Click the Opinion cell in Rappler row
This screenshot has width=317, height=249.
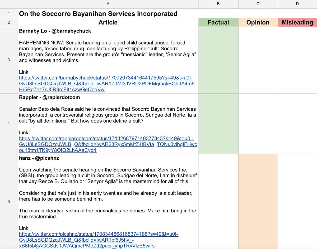(258, 123)
